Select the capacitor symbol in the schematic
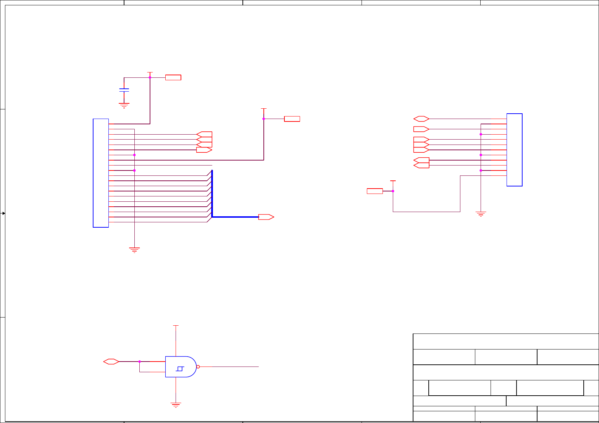Viewport: 599px width, 423px height. pos(124,90)
